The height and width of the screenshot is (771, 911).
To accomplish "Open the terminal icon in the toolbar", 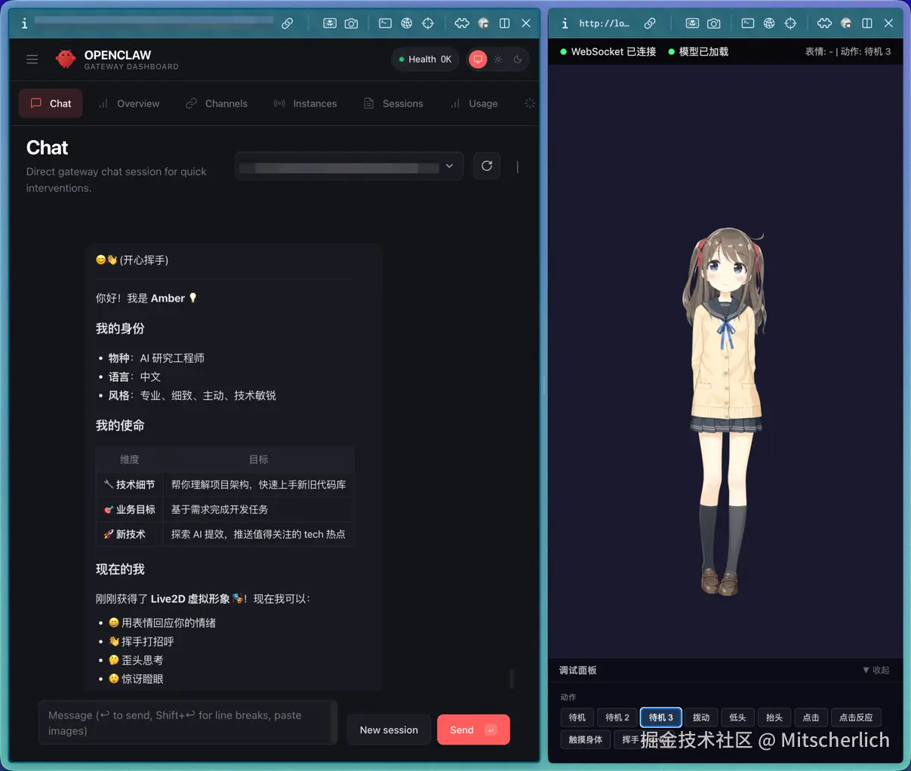I will pyautogui.click(x=385, y=23).
